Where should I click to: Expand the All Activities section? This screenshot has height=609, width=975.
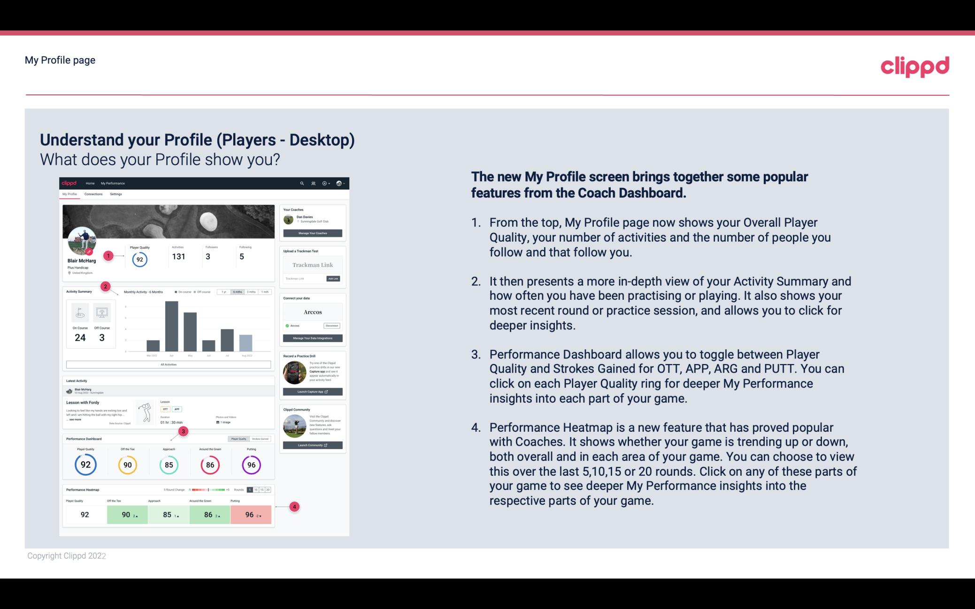tap(169, 364)
